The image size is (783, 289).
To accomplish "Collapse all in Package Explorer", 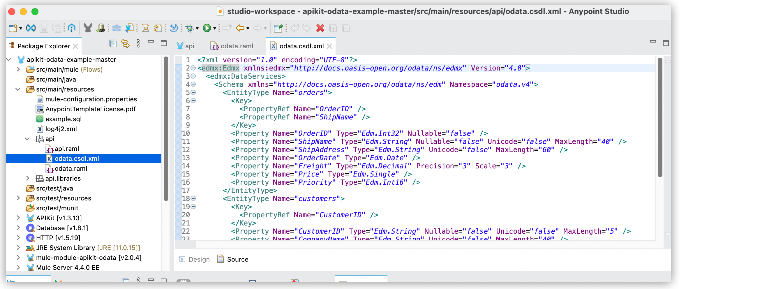I will (x=112, y=43).
